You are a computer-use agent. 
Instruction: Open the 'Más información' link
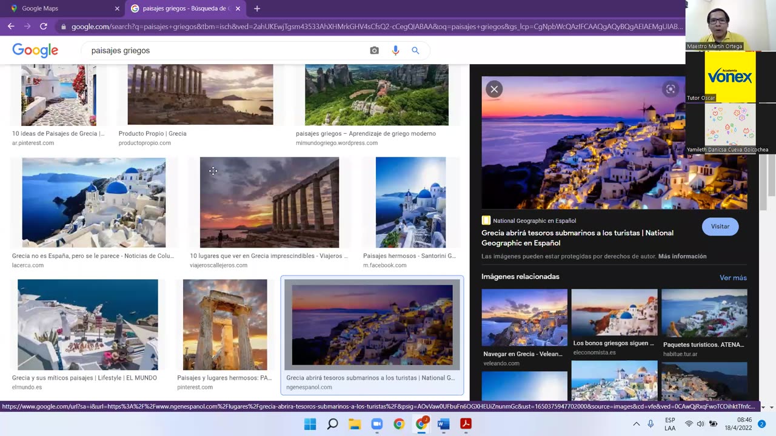[682, 256]
